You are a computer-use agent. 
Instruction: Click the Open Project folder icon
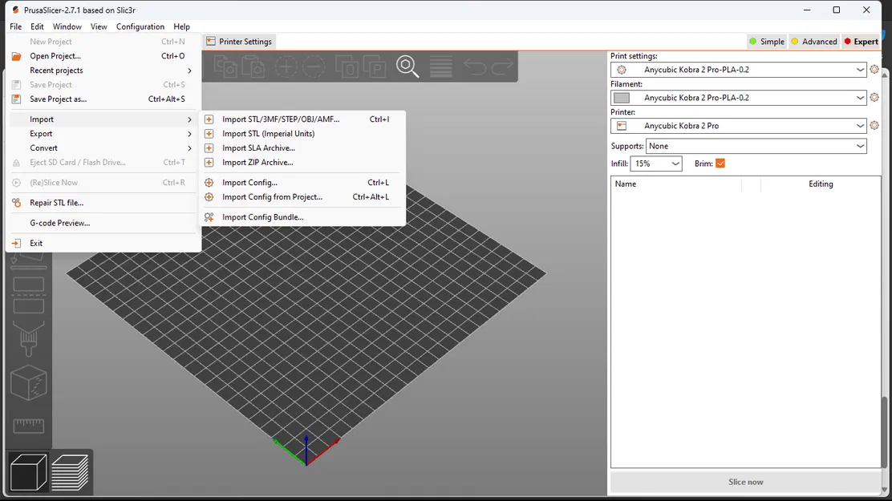click(x=17, y=56)
